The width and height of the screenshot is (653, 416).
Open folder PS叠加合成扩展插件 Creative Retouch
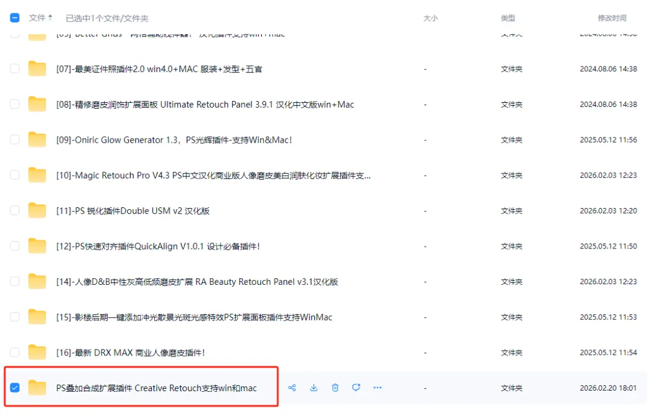156,388
